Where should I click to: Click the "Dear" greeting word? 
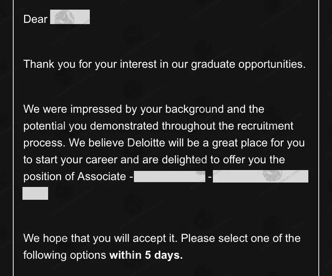[x=35, y=19]
